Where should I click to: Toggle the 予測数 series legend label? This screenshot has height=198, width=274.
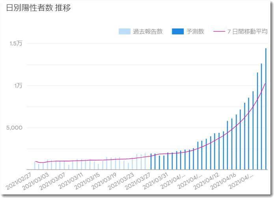pyautogui.click(x=196, y=32)
